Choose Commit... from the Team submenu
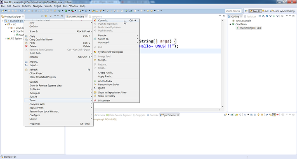The image size is (297, 159). pyautogui.click(x=116, y=21)
